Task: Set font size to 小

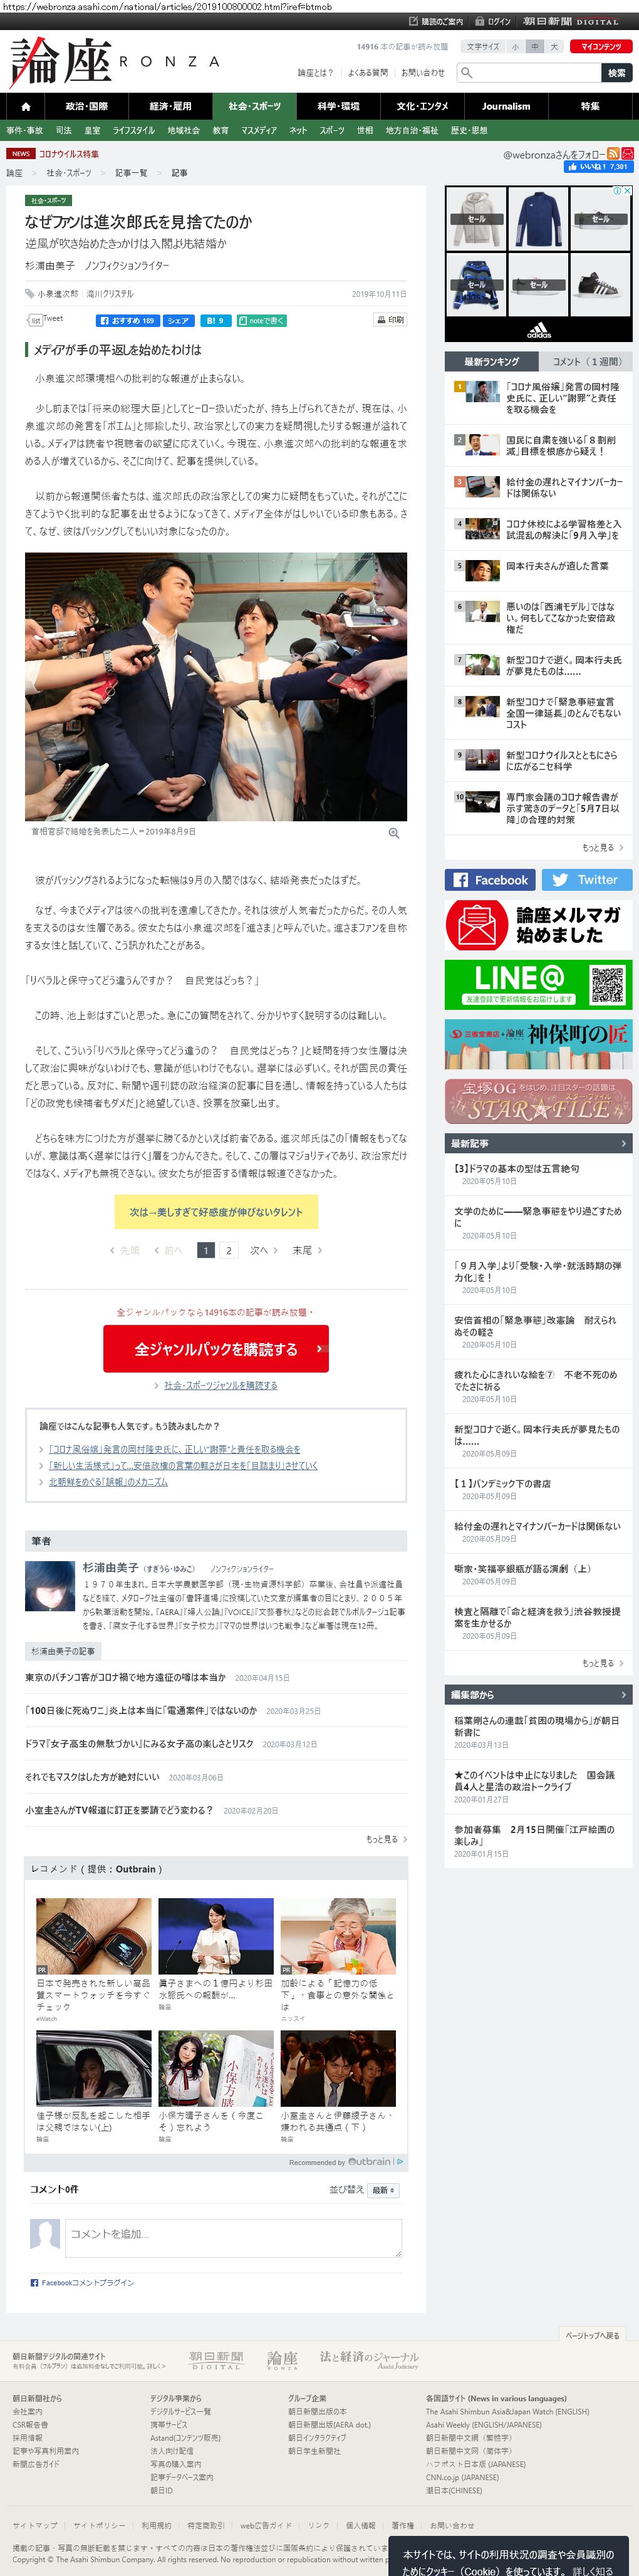Action: [x=515, y=46]
